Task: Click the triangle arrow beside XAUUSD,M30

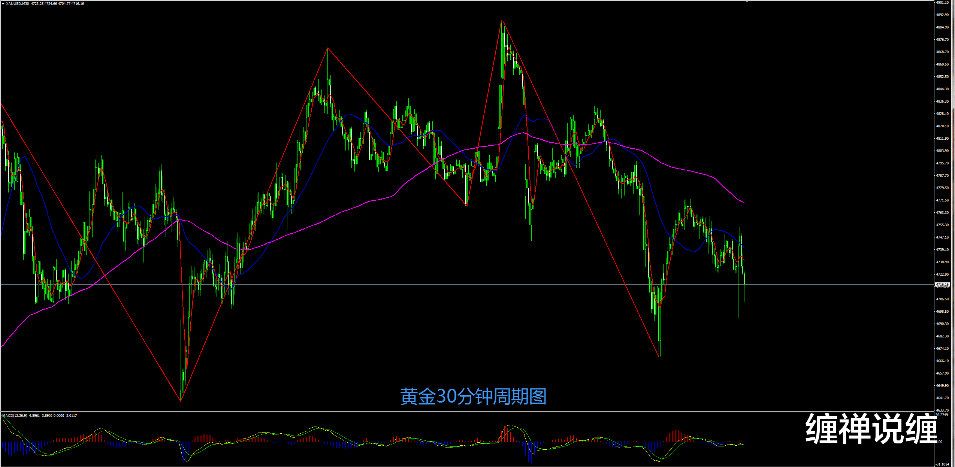Action: pyautogui.click(x=3, y=4)
